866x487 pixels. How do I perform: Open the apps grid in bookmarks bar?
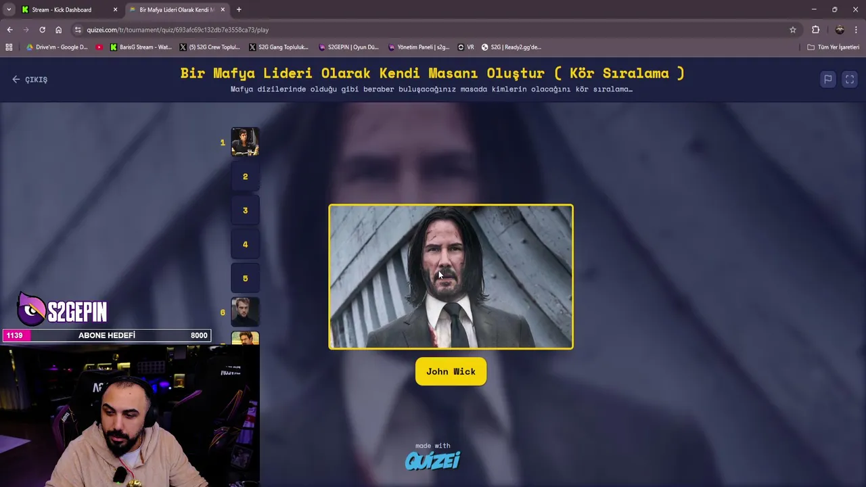point(9,47)
